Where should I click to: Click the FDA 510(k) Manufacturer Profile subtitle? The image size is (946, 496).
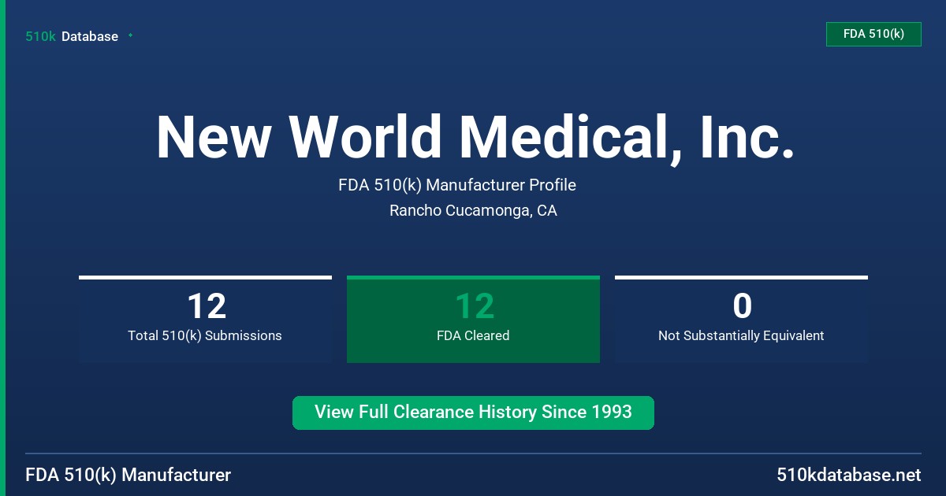click(x=457, y=185)
